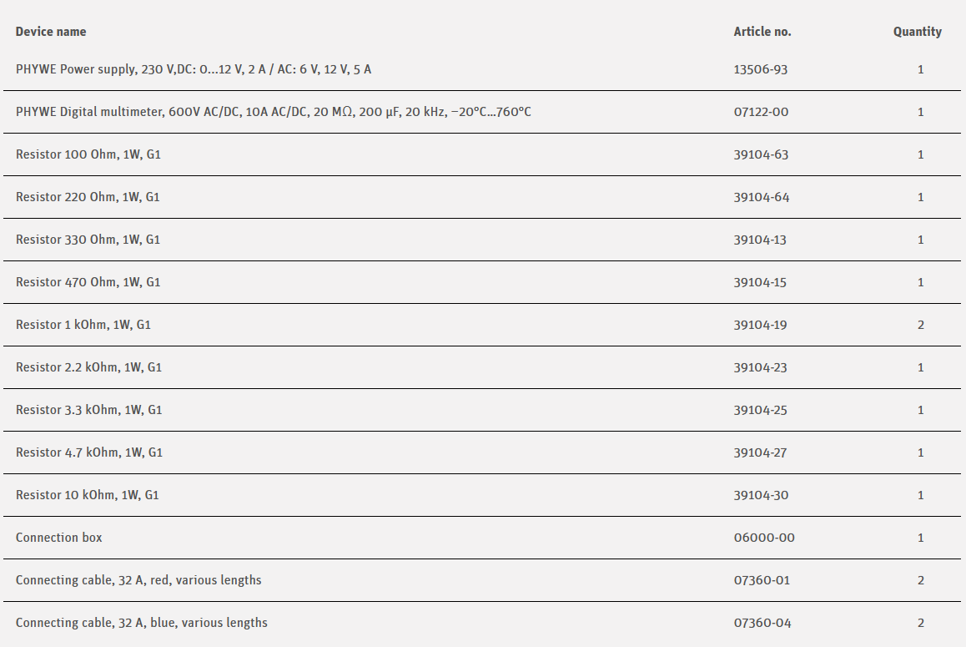Image resolution: width=966 pixels, height=647 pixels.
Task: Click the Article no. column header
Action: click(x=762, y=32)
